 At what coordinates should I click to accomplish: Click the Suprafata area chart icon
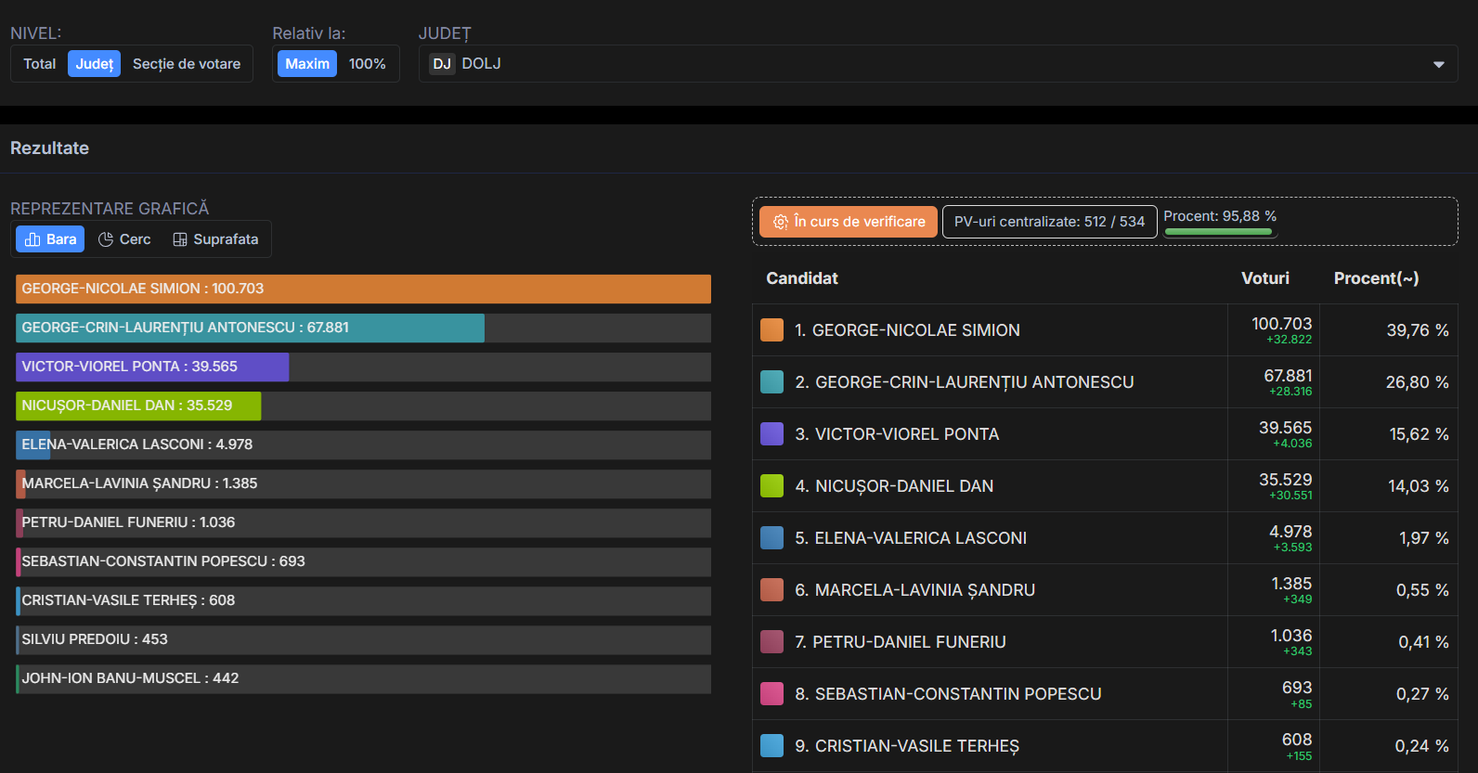pos(180,239)
